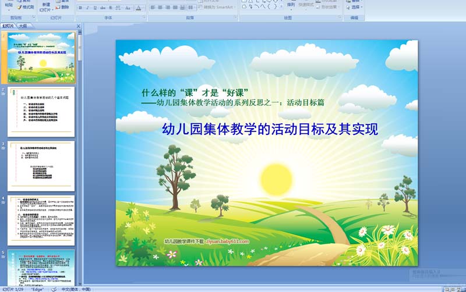The image size is (466, 292).
Task: Click the spell check icon in status bar
Action: coord(53,289)
